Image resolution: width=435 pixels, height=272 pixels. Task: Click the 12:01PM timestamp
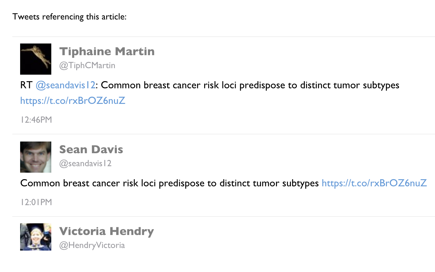click(36, 202)
